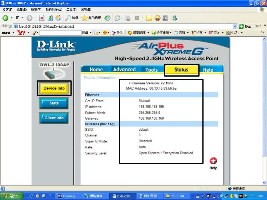Click the Yahoo Y! toolbar icon
The width and height of the screenshot is (267, 200).
[21, 33]
